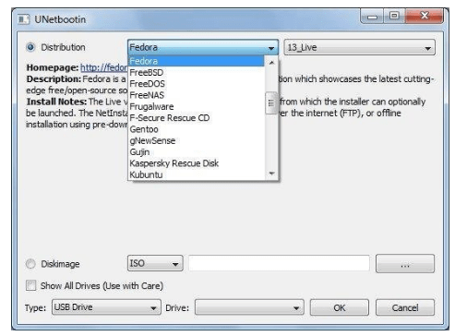Open the USB Drive type dropdown

[x=106, y=307]
